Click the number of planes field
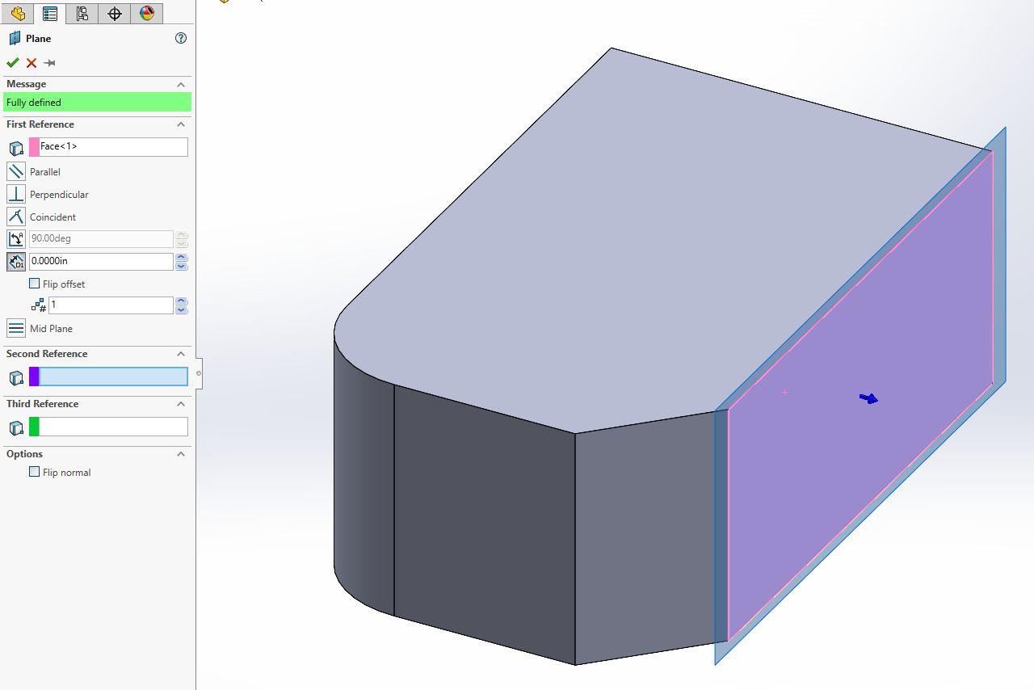This screenshot has height=690, width=1034. [111, 305]
